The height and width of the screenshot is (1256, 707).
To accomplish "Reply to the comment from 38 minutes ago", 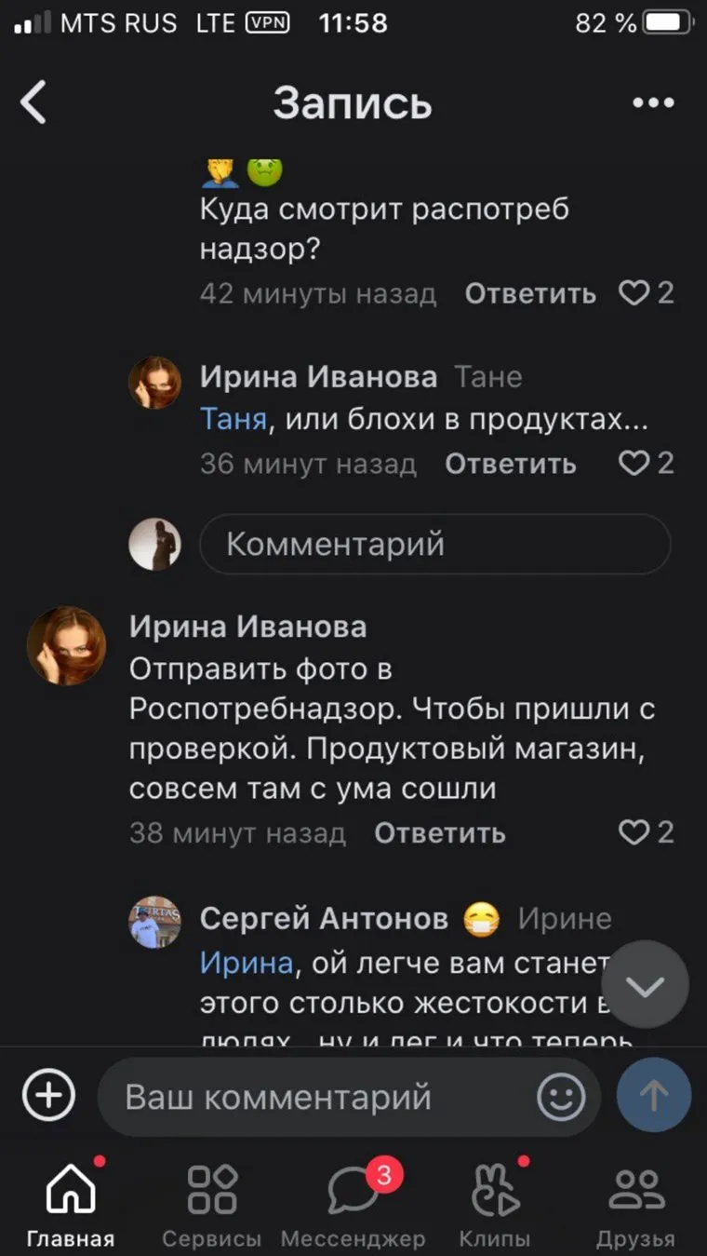I will point(440,832).
